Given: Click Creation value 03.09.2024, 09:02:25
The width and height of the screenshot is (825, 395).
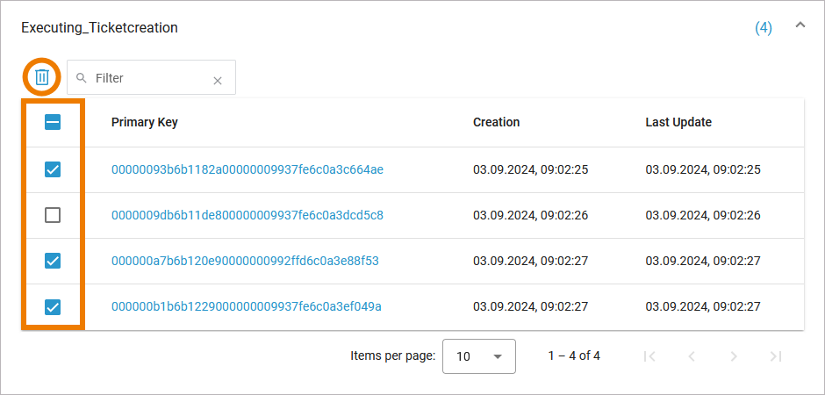Looking at the screenshot, I should 530,169.
